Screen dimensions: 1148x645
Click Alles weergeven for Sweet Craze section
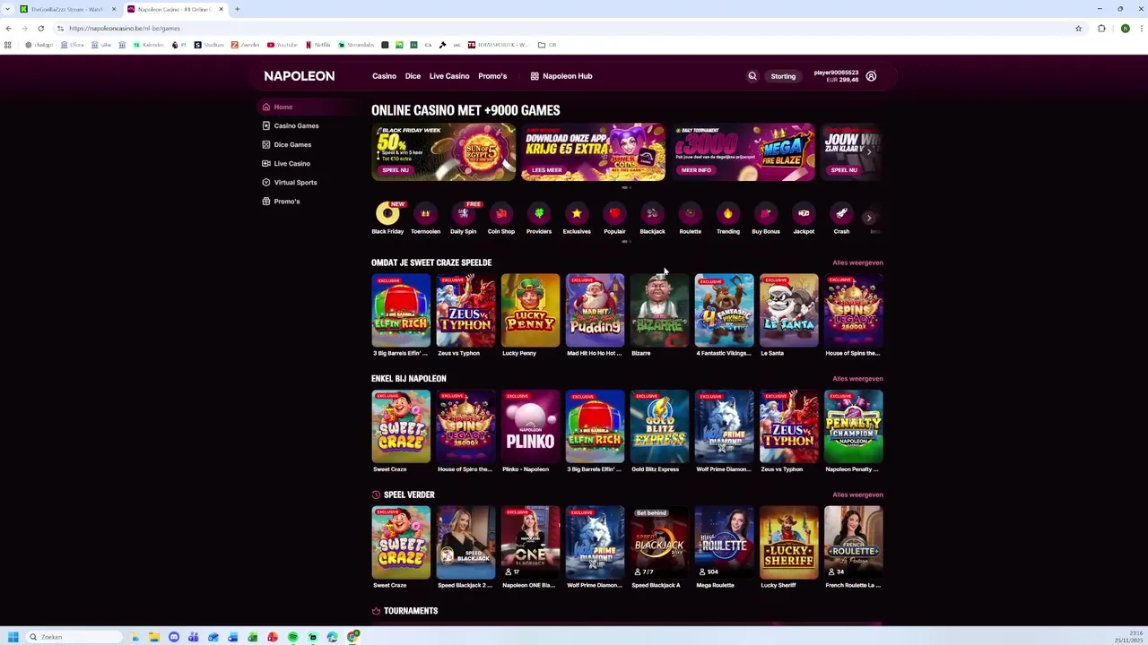click(x=857, y=262)
